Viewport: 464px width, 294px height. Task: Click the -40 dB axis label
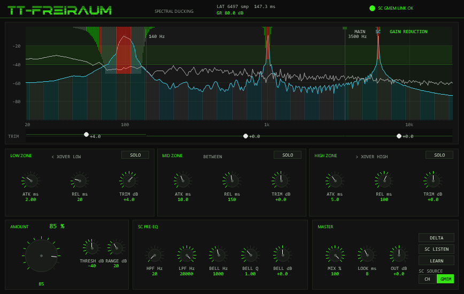16,65
